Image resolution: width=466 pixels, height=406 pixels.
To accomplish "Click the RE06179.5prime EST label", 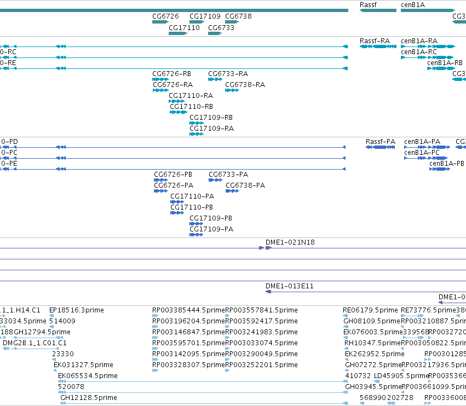I will 370,310.
